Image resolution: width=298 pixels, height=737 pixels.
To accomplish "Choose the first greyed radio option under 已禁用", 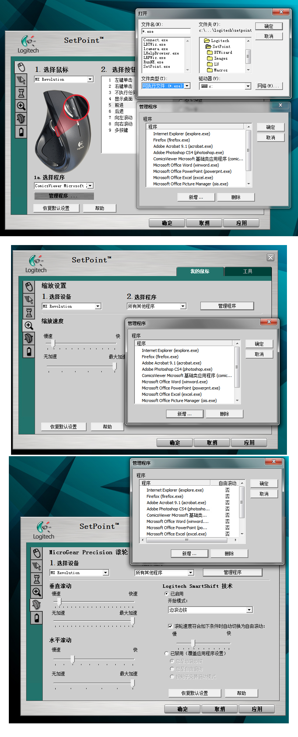I will [x=172, y=661].
